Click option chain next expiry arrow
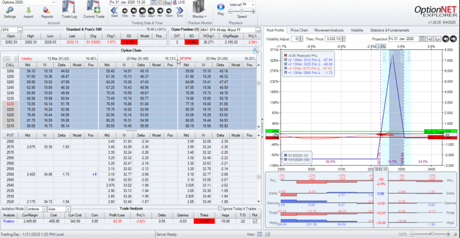The width and height of the screenshot is (460, 238). [9, 58]
